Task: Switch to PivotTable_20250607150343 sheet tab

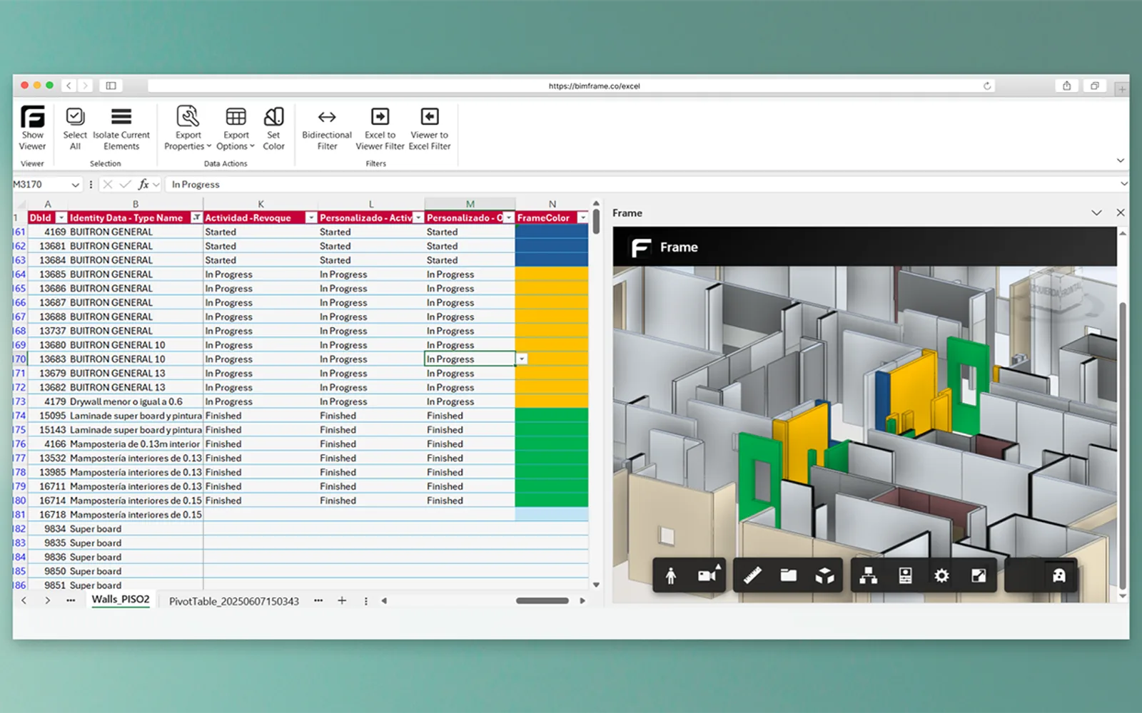Action: (234, 601)
